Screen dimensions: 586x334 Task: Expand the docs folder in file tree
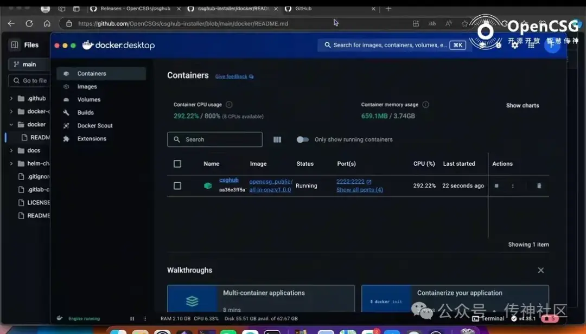click(x=11, y=150)
